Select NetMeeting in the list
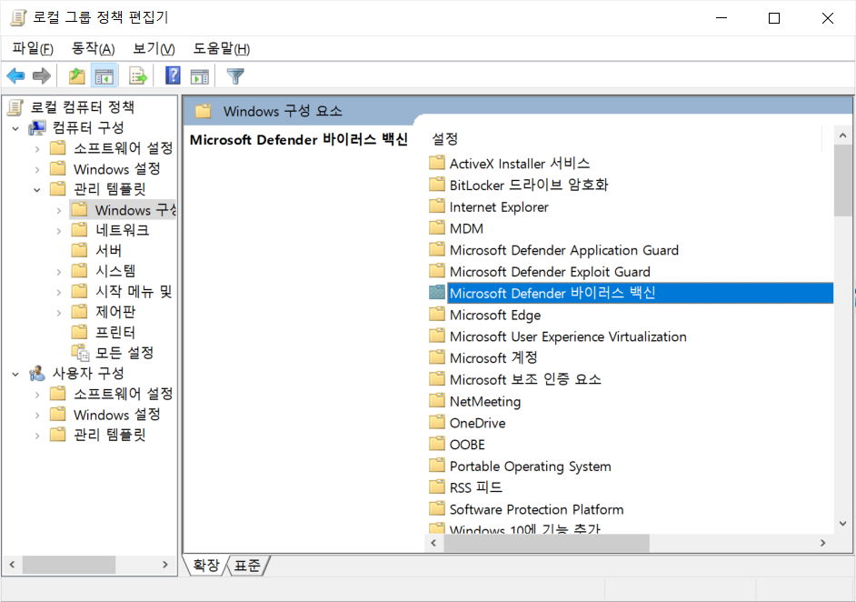 [x=484, y=401]
